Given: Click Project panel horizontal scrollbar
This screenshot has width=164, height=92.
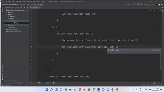Looking at the screenshot, I should click(10, 81).
